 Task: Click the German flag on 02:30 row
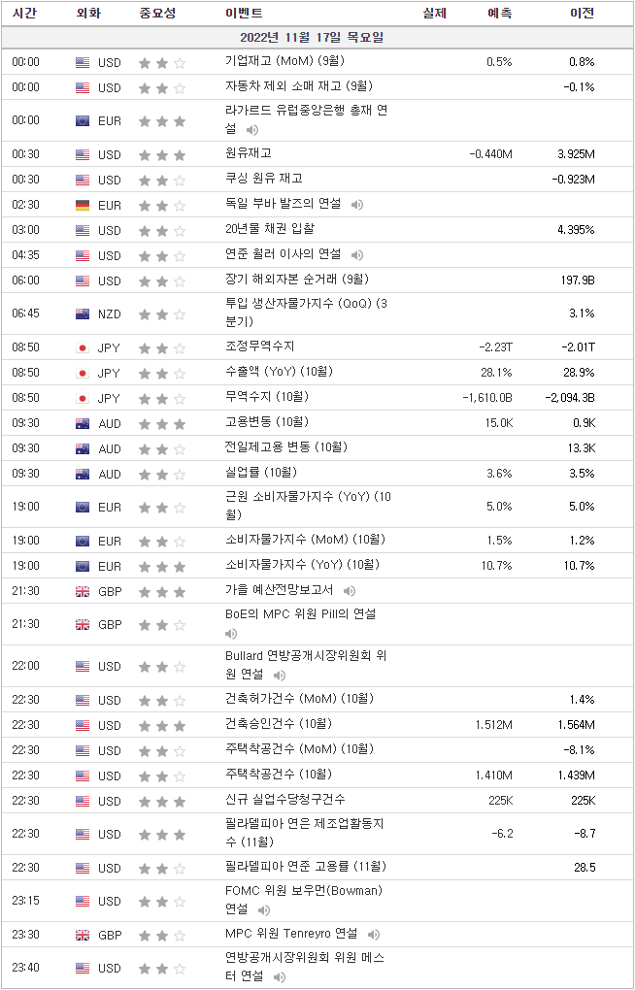(83, 205)
